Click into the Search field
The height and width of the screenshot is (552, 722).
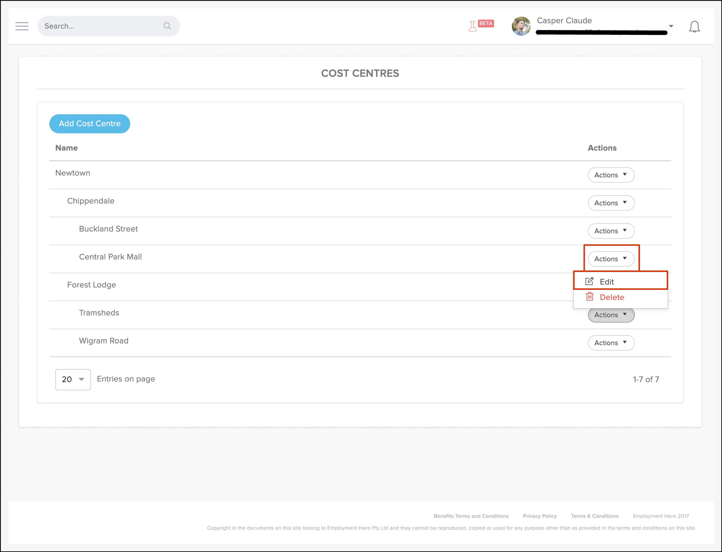[x=98, y=26]
